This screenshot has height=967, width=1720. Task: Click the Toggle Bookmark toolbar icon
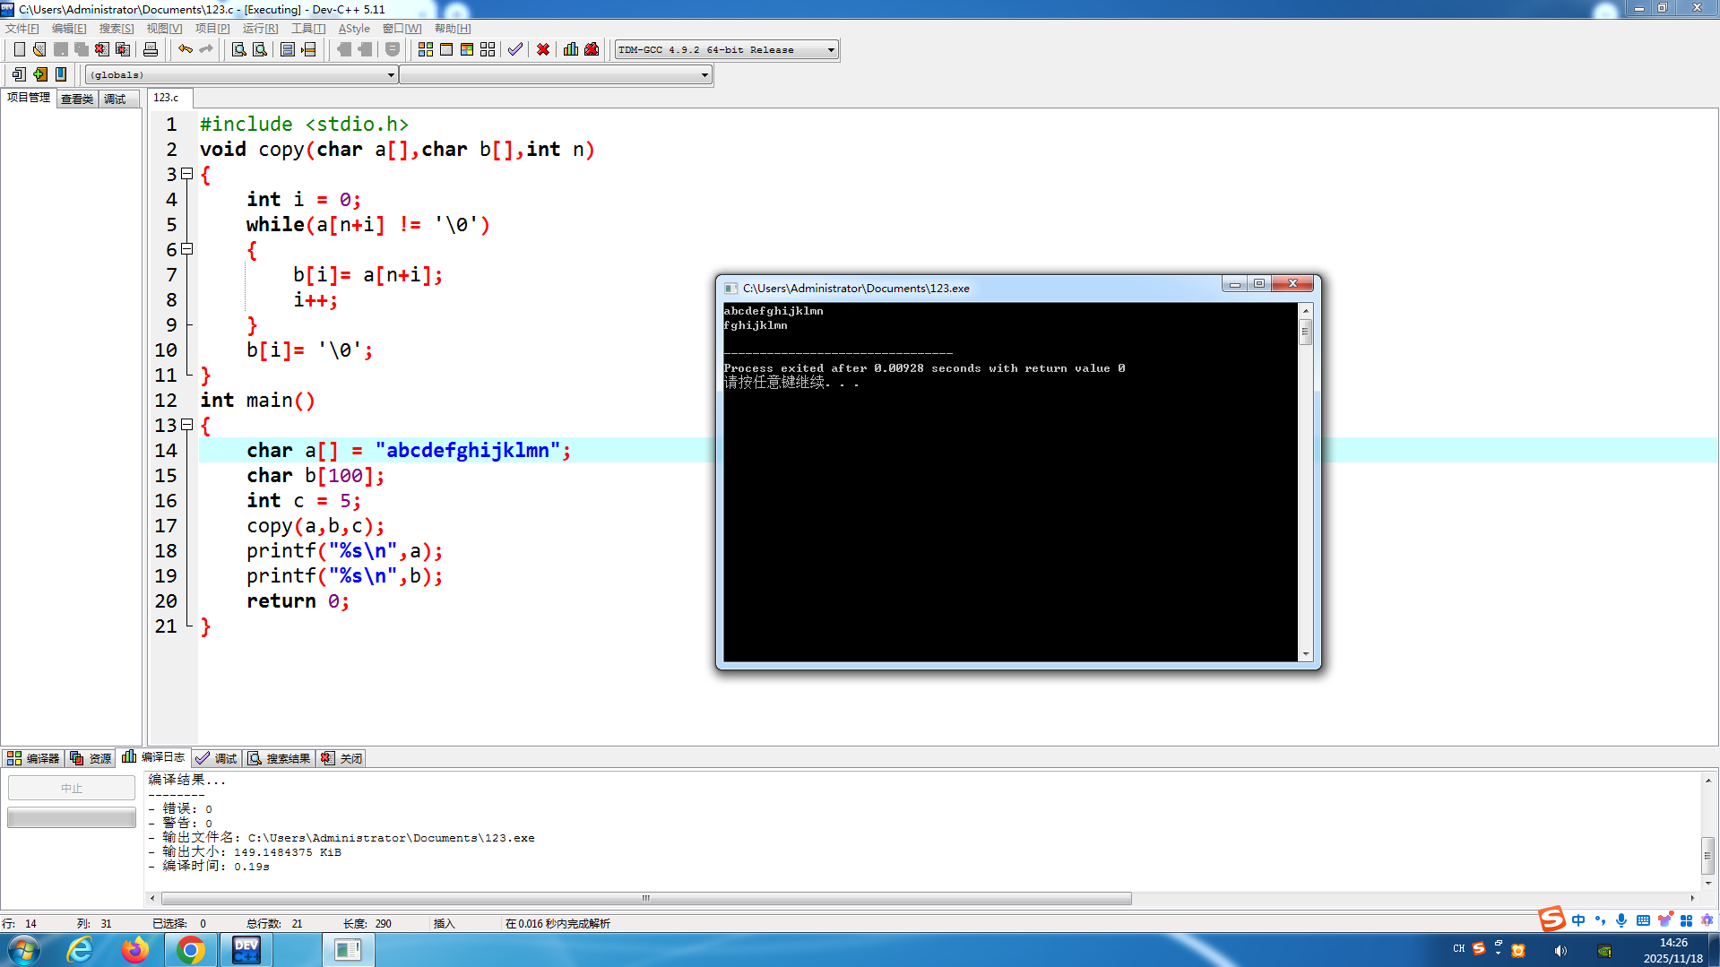(x=60, y=74)
